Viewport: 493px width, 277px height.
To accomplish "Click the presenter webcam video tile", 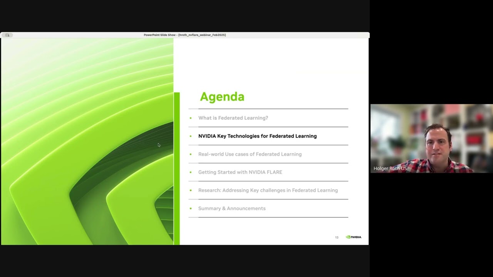I will pyautogui.click(x=431, y=138).
